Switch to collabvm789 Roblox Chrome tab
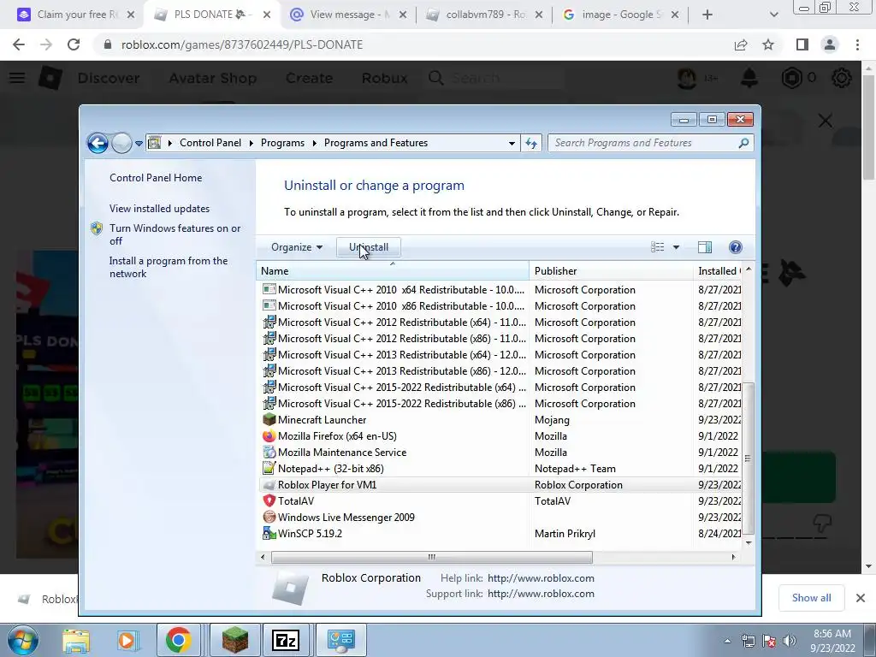 point(482,15)
